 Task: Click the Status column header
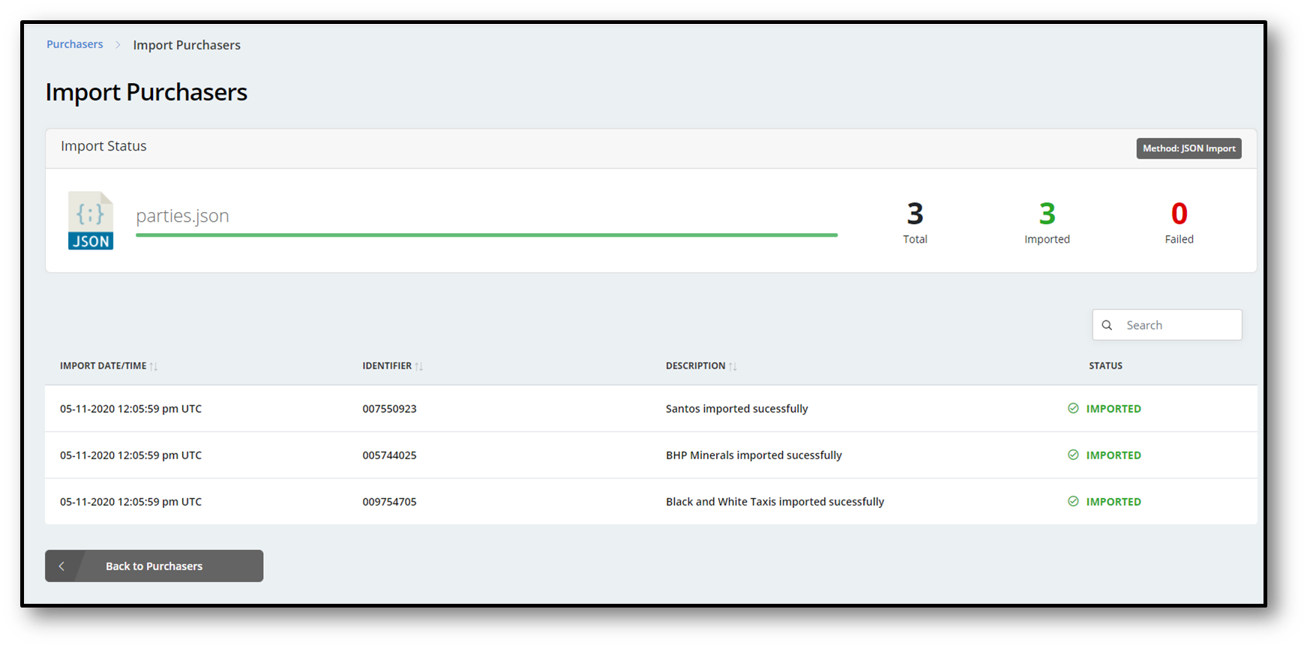pos(1105,366)
